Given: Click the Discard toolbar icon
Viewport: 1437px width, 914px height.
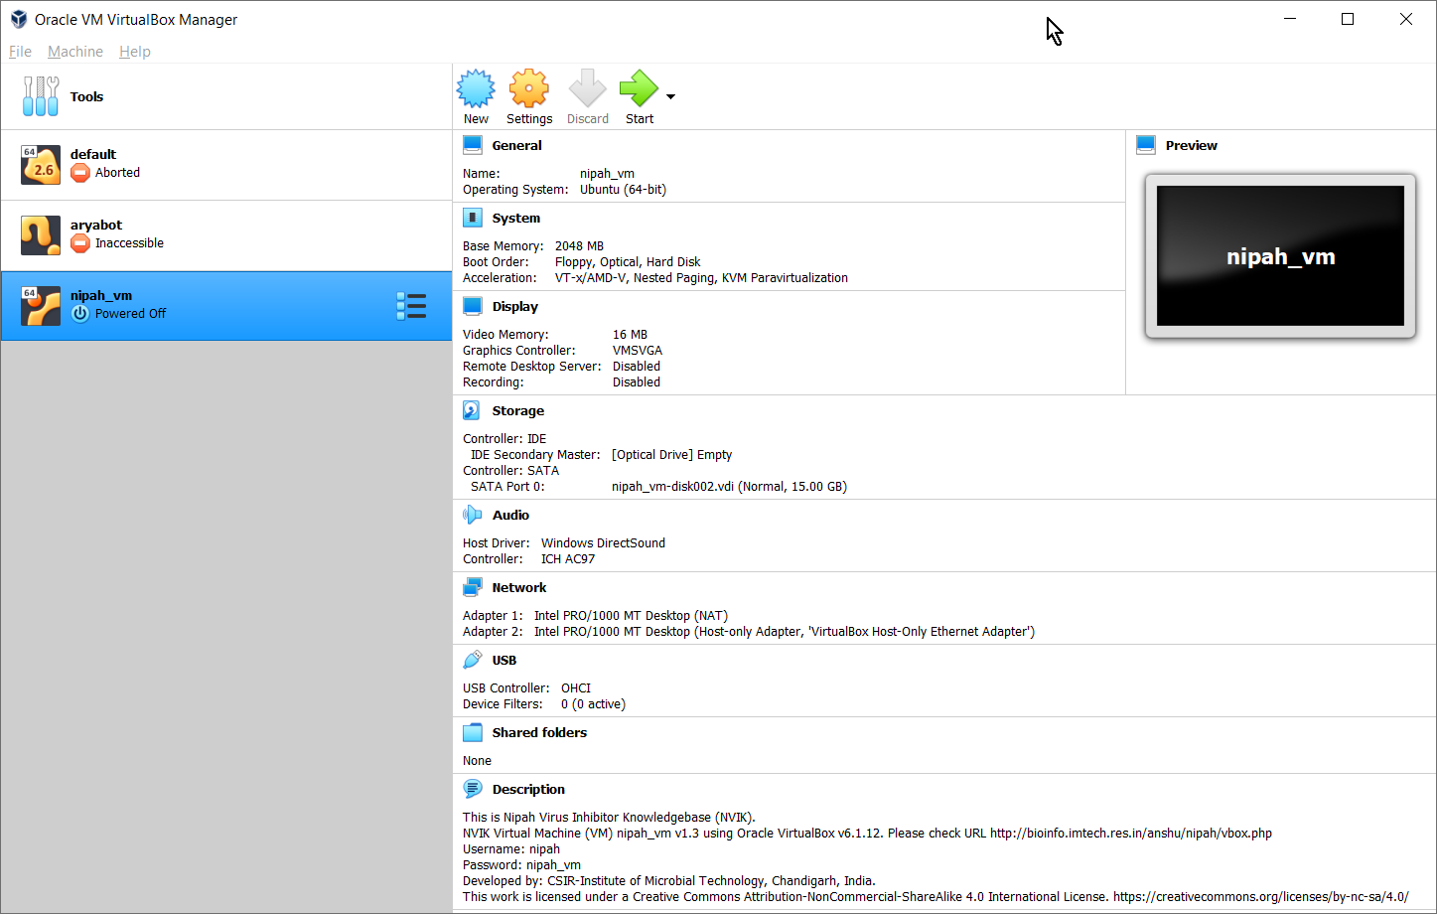Looking at the screenshot, I should (x=587, y=89).
